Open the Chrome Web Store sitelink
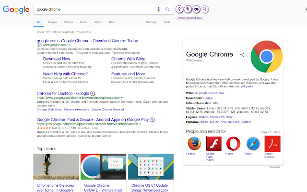 pos(128,59)
